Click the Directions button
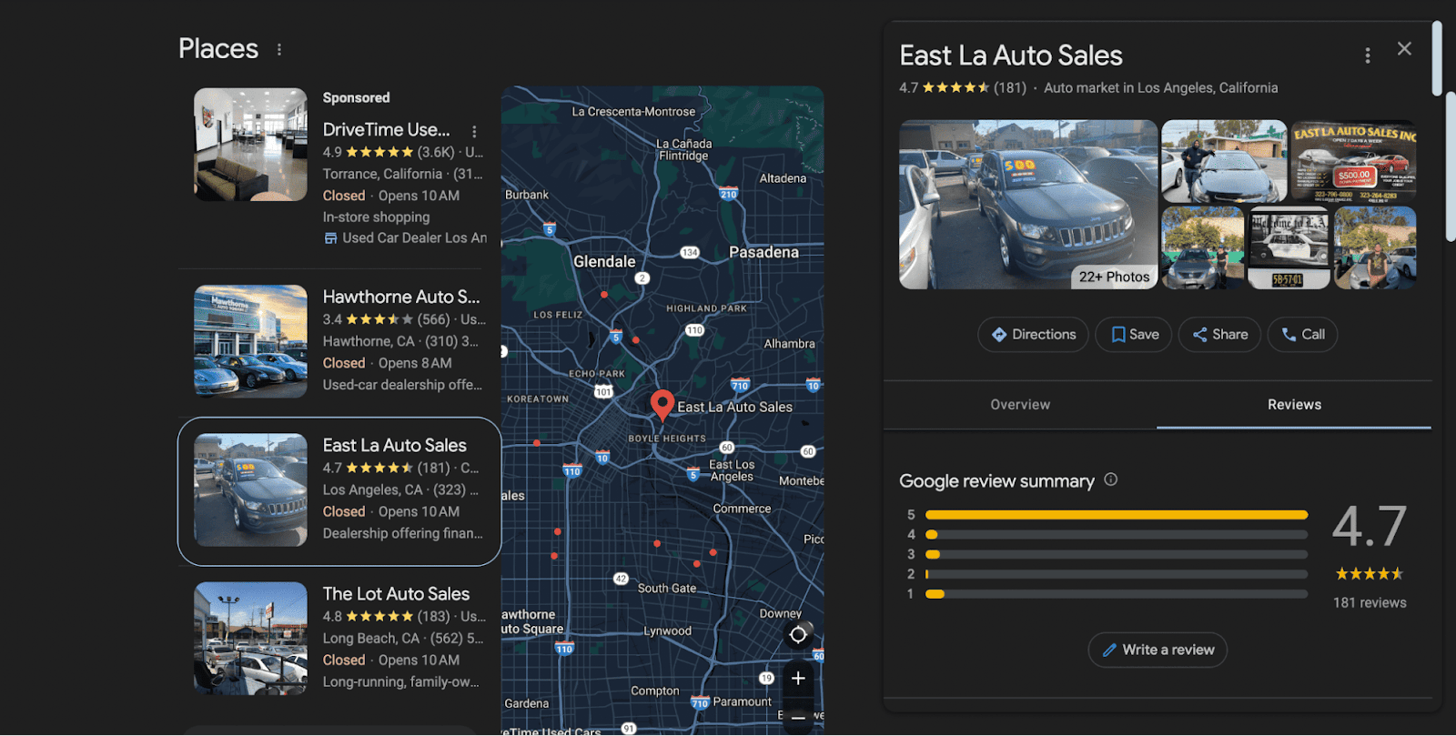This screenshot has width=1456, height=736. pyautogui.click(x=1033, y=335)
